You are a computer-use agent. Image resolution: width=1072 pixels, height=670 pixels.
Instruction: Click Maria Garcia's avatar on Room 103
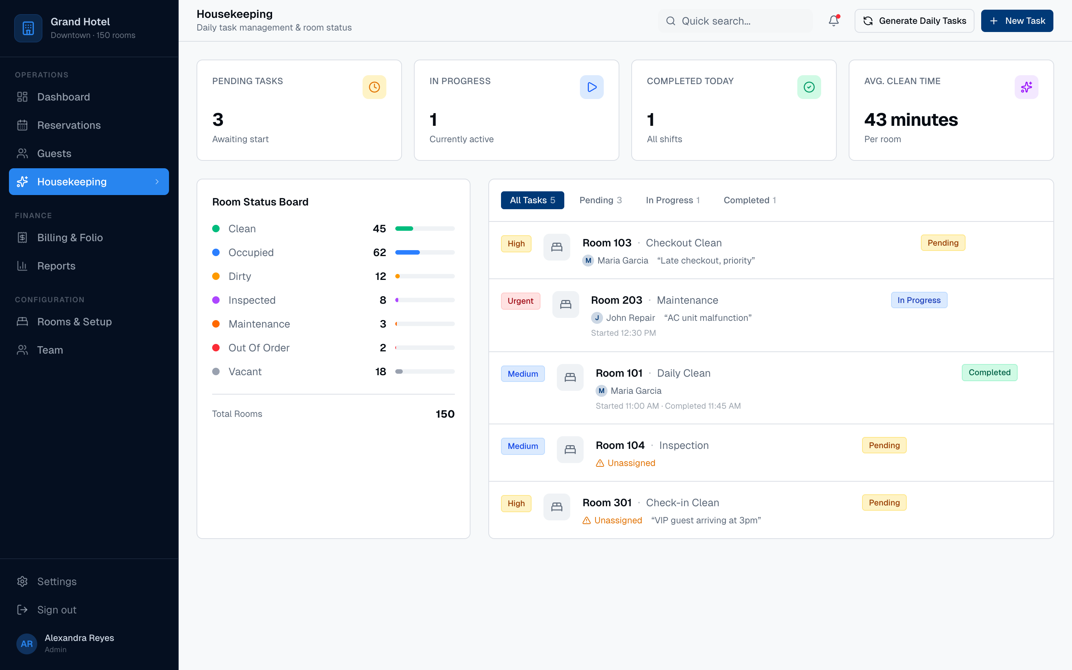[x=588, y=261]
